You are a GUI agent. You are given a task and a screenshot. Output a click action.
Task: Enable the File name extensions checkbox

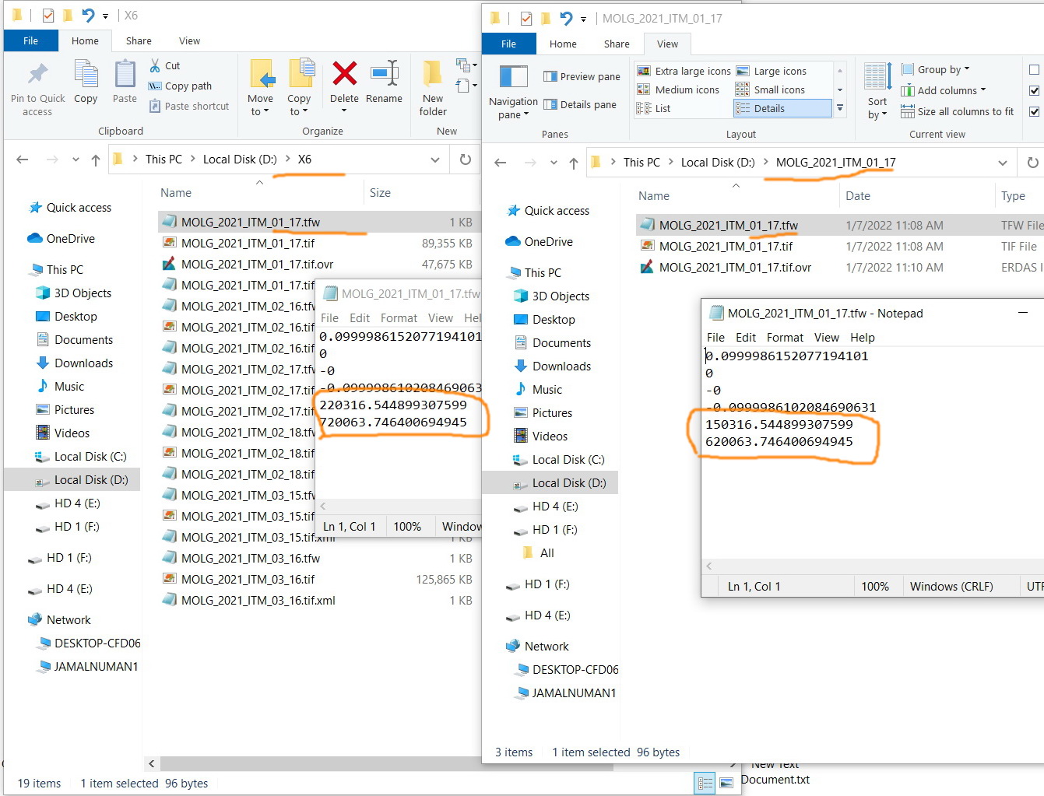coord(1035,90)
